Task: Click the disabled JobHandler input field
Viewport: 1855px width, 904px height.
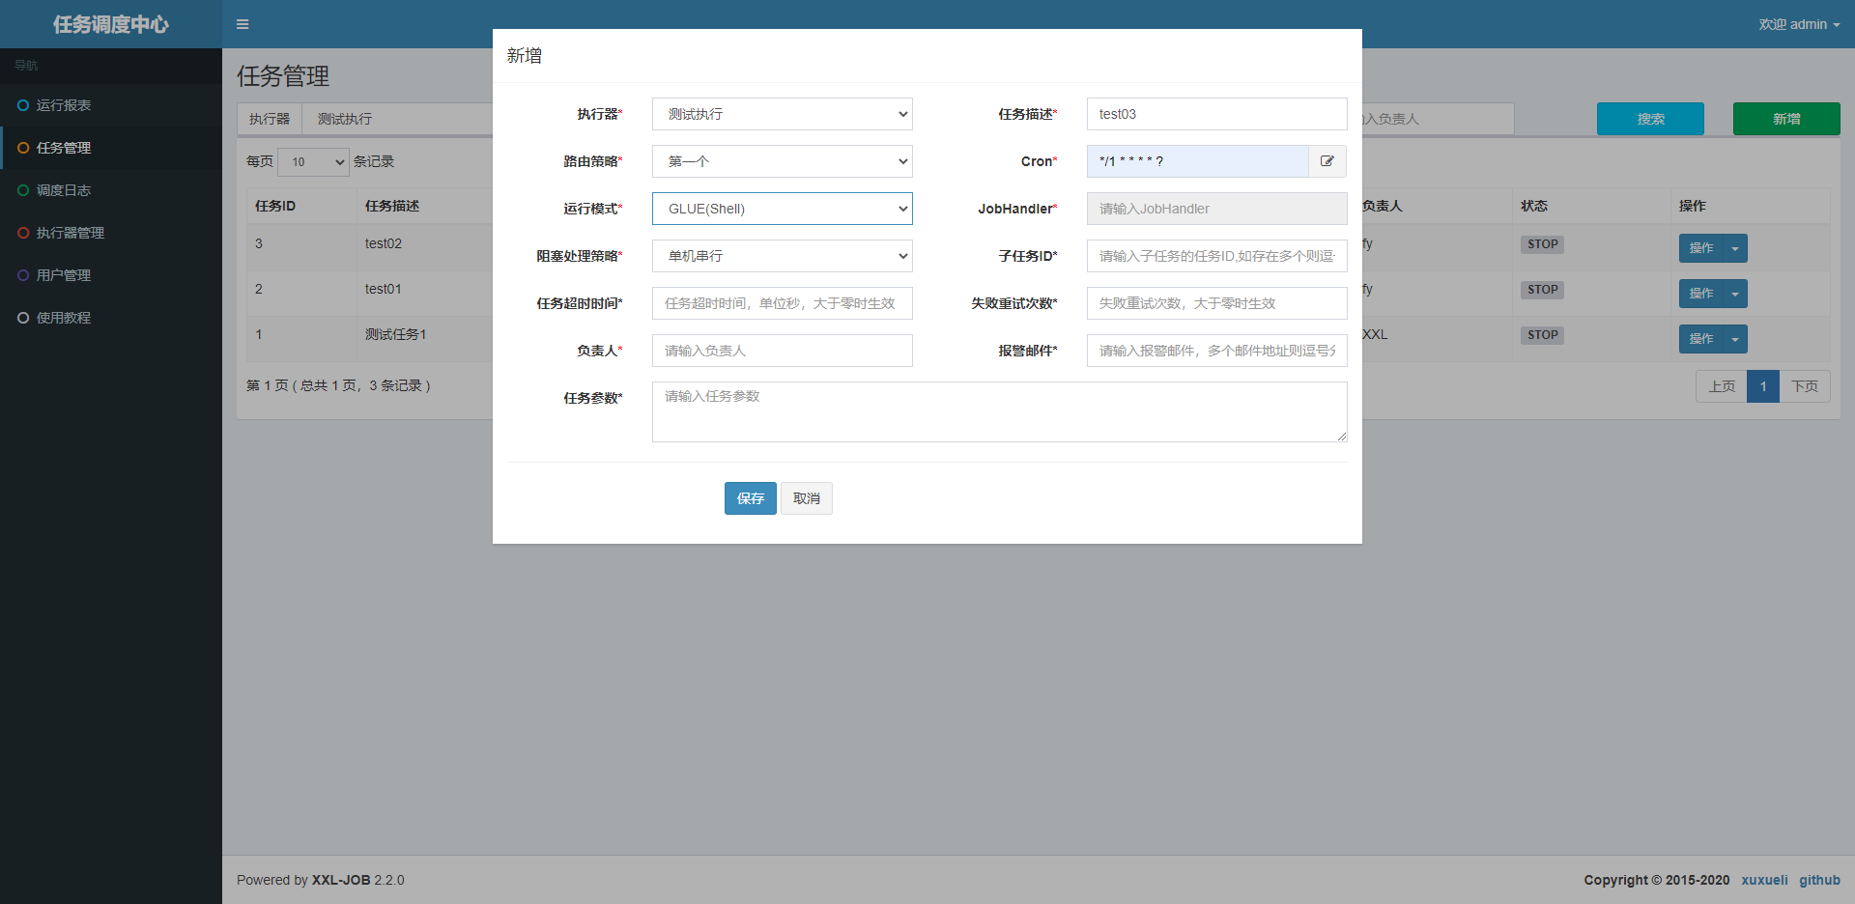Action: pyautogui.click(x=1217, y=209)
